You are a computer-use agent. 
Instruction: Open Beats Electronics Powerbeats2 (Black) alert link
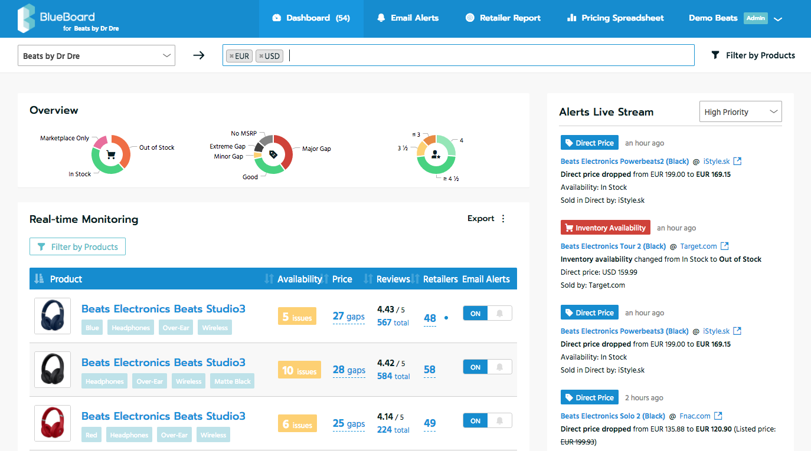point(624,161)
